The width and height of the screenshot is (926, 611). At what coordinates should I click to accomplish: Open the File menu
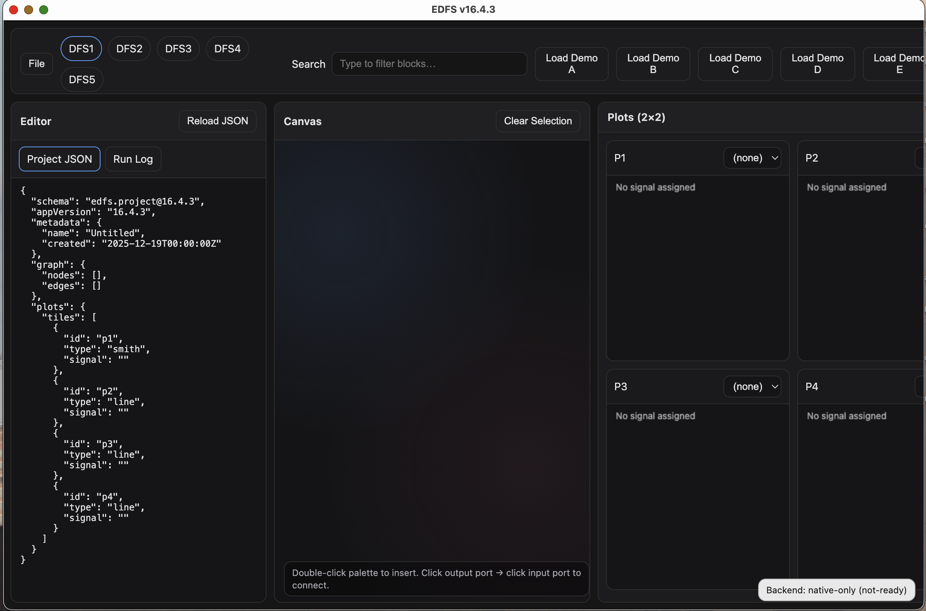[x=36, y=64]
